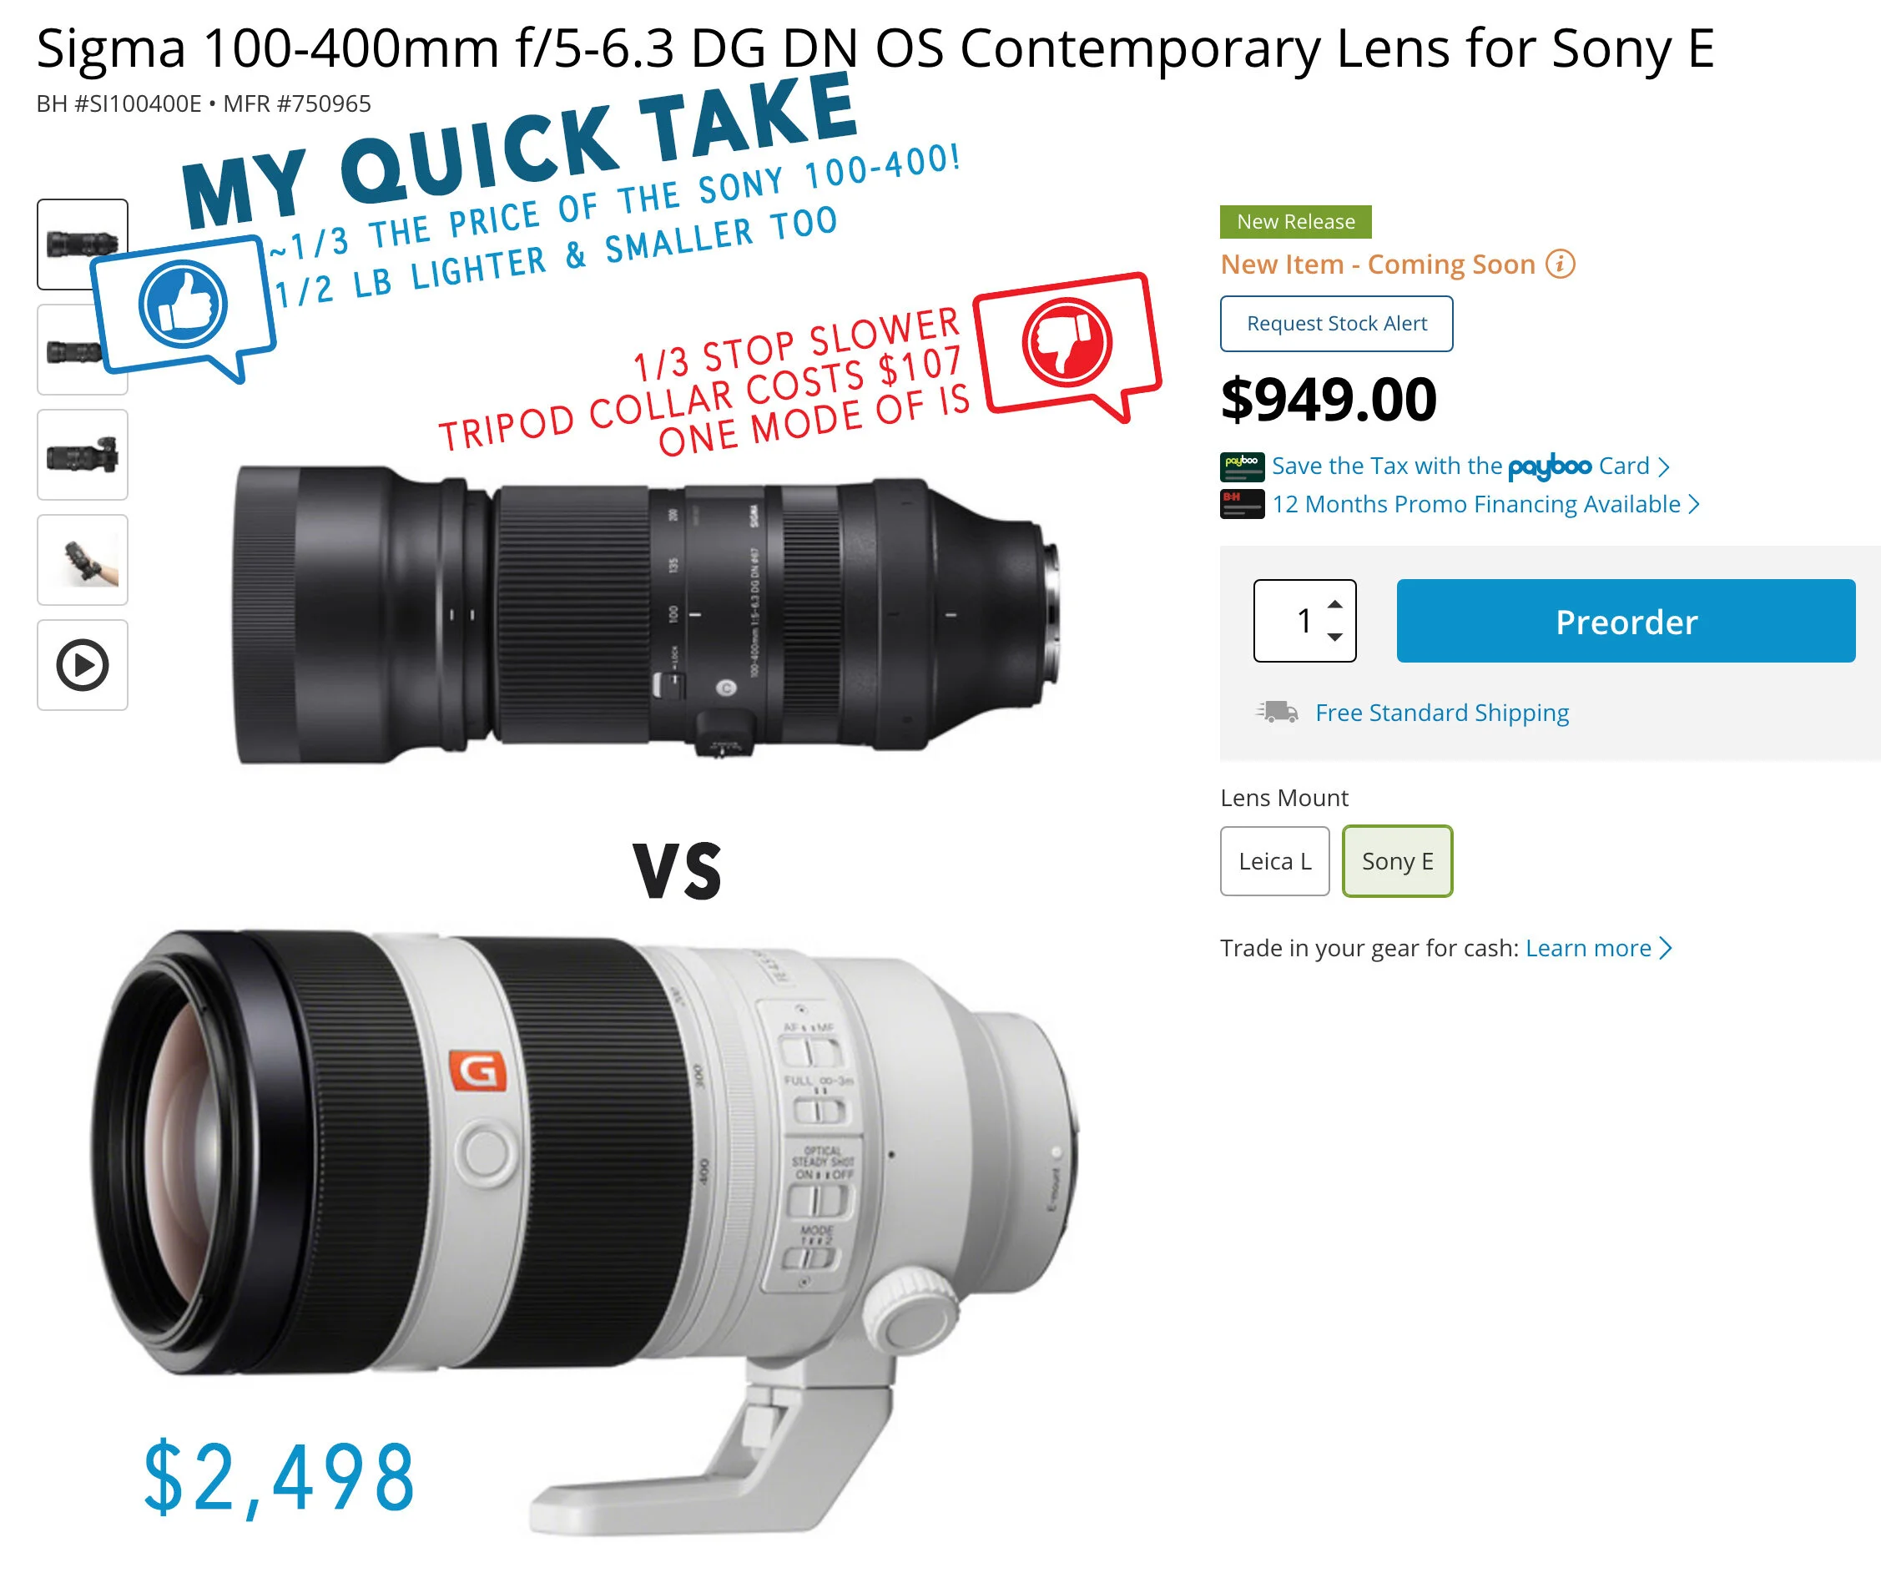Play the product video thumbnail
1881x1588 pixels.
point(82,665)
